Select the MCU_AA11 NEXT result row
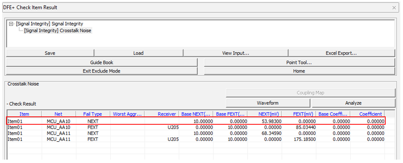 click(58, 133)
